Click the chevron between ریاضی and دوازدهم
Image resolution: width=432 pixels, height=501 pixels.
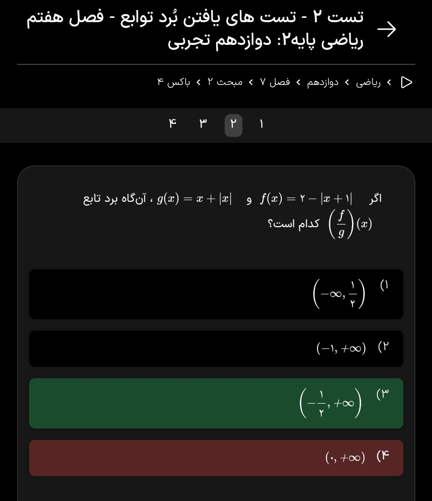347,82
